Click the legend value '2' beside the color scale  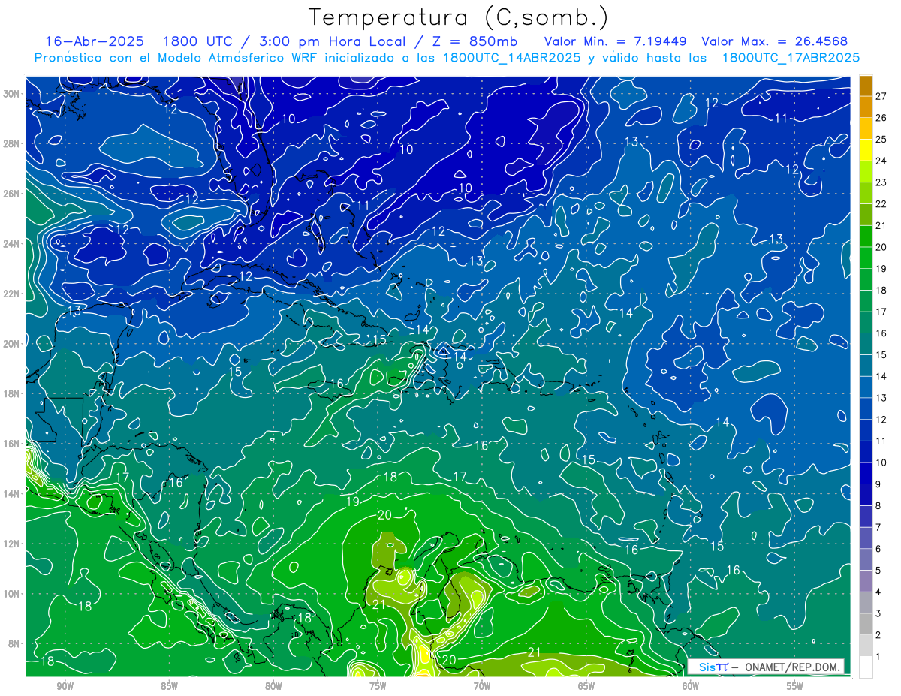point(878,635)
